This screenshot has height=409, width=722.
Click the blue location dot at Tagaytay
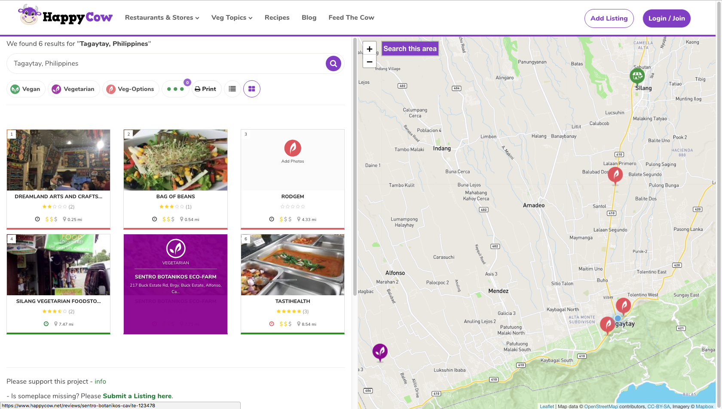(x=618, y=318)
